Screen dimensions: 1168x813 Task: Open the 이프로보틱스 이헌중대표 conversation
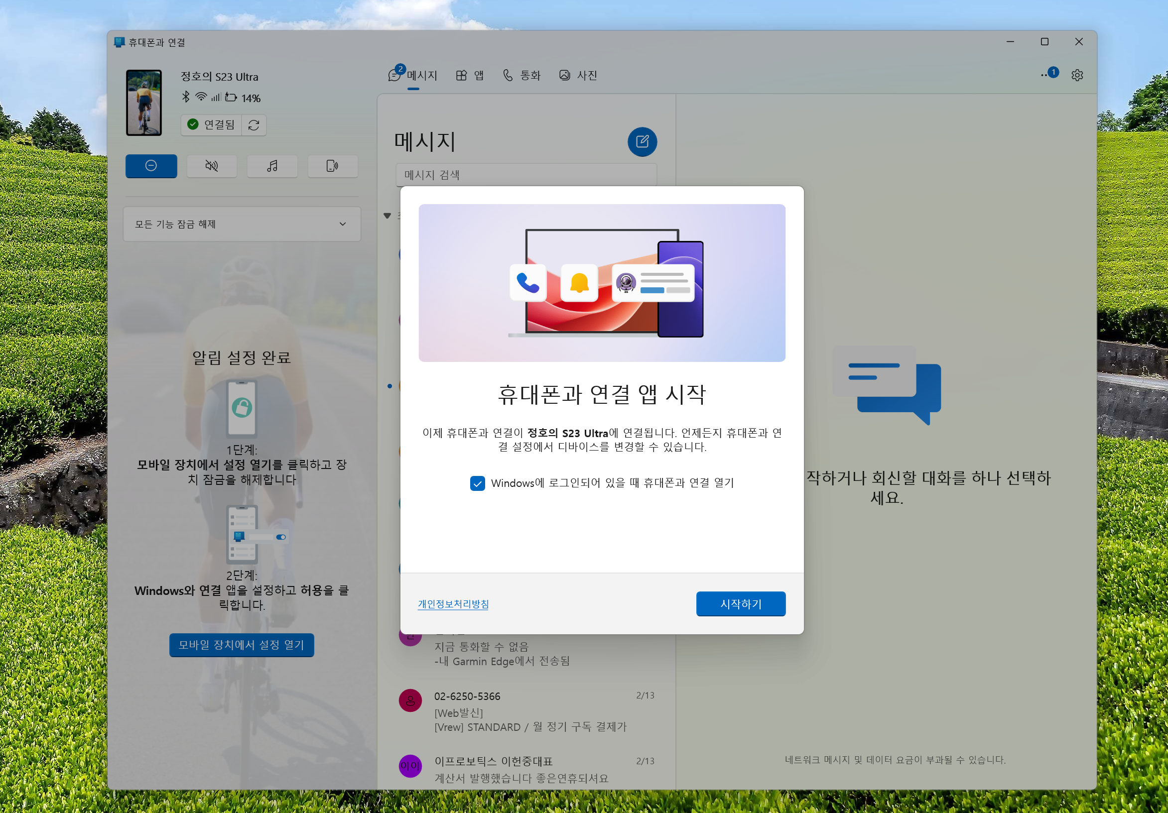[526, 769]
